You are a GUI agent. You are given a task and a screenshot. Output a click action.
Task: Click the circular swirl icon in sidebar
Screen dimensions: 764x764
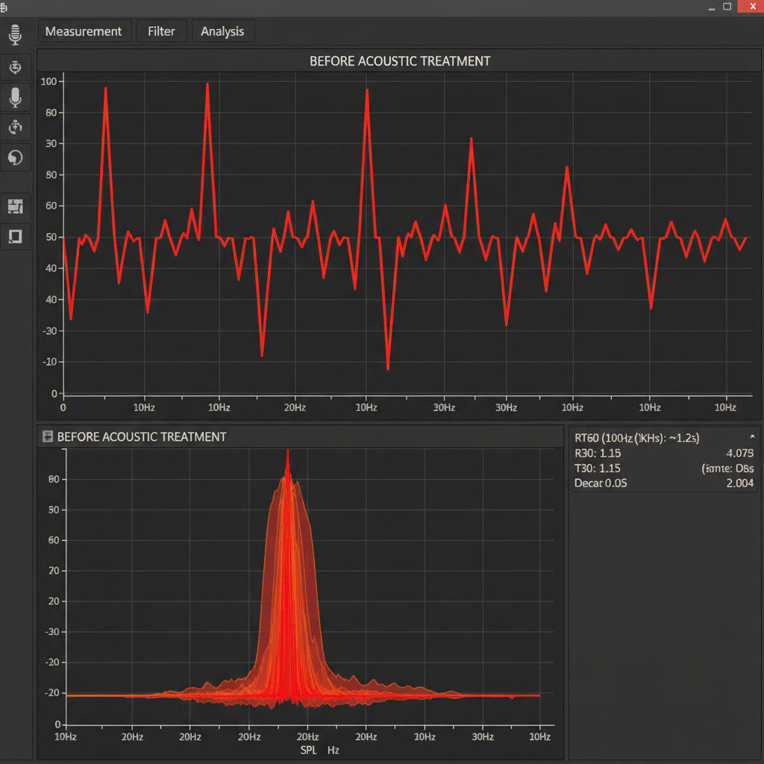(x=15, y=157)
